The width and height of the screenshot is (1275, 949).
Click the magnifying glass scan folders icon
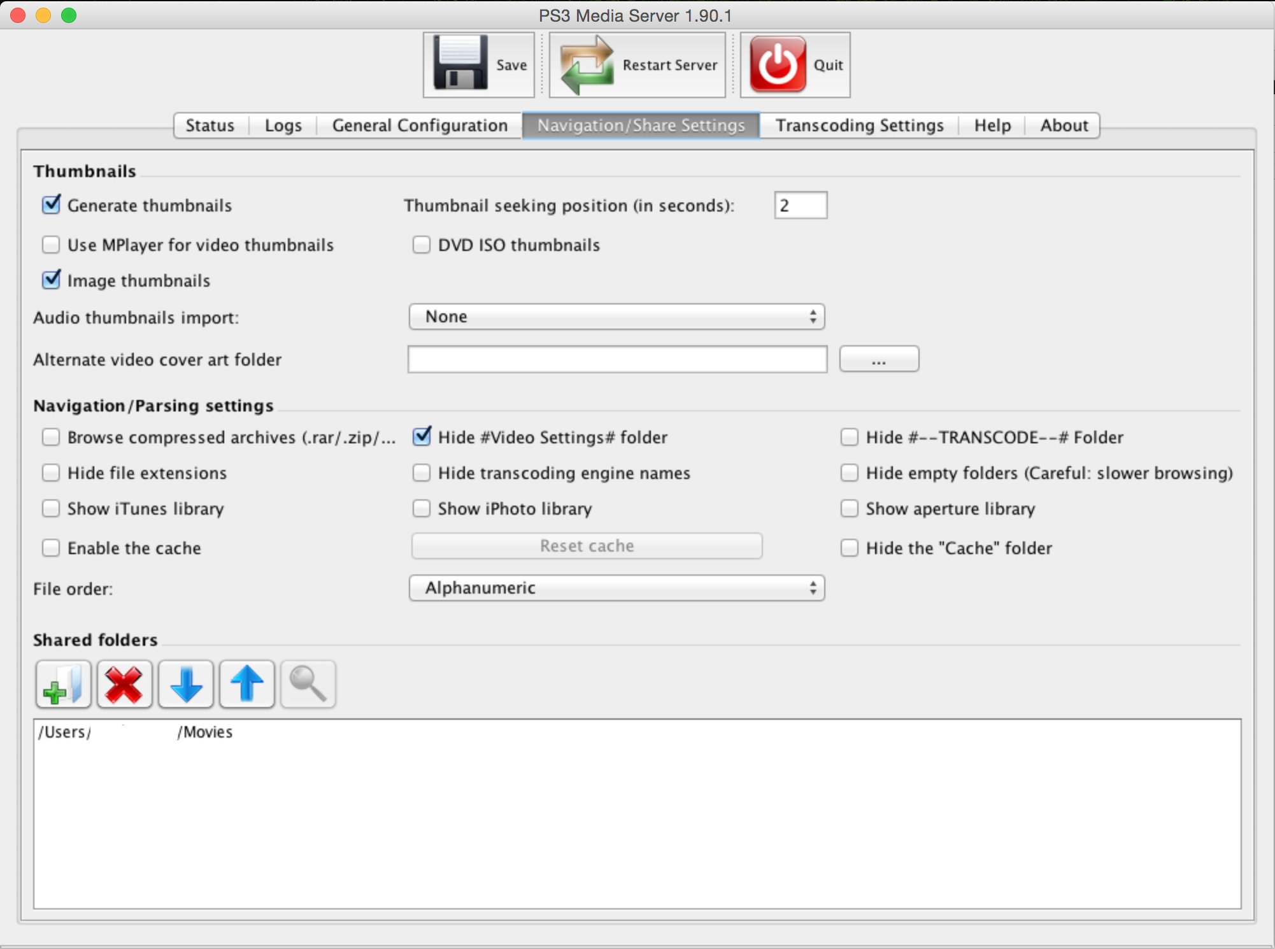(308, 684)
